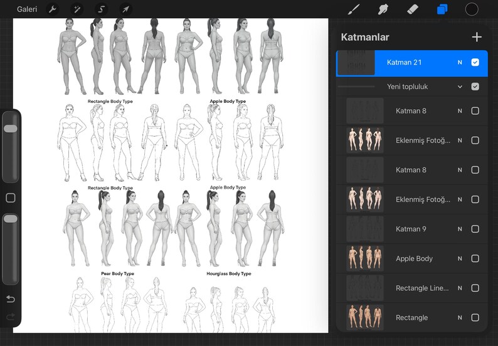Tap the Katman 9 layer thumbnail
Viewport: 498px width, 346px height.
365,229
